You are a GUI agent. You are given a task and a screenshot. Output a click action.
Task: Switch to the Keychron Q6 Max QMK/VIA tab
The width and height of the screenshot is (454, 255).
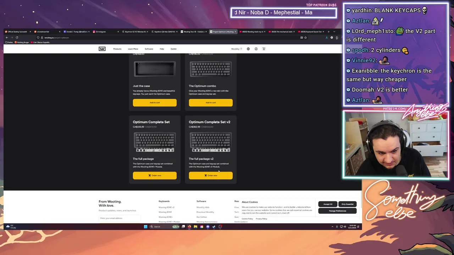click(x=164, y=32)
